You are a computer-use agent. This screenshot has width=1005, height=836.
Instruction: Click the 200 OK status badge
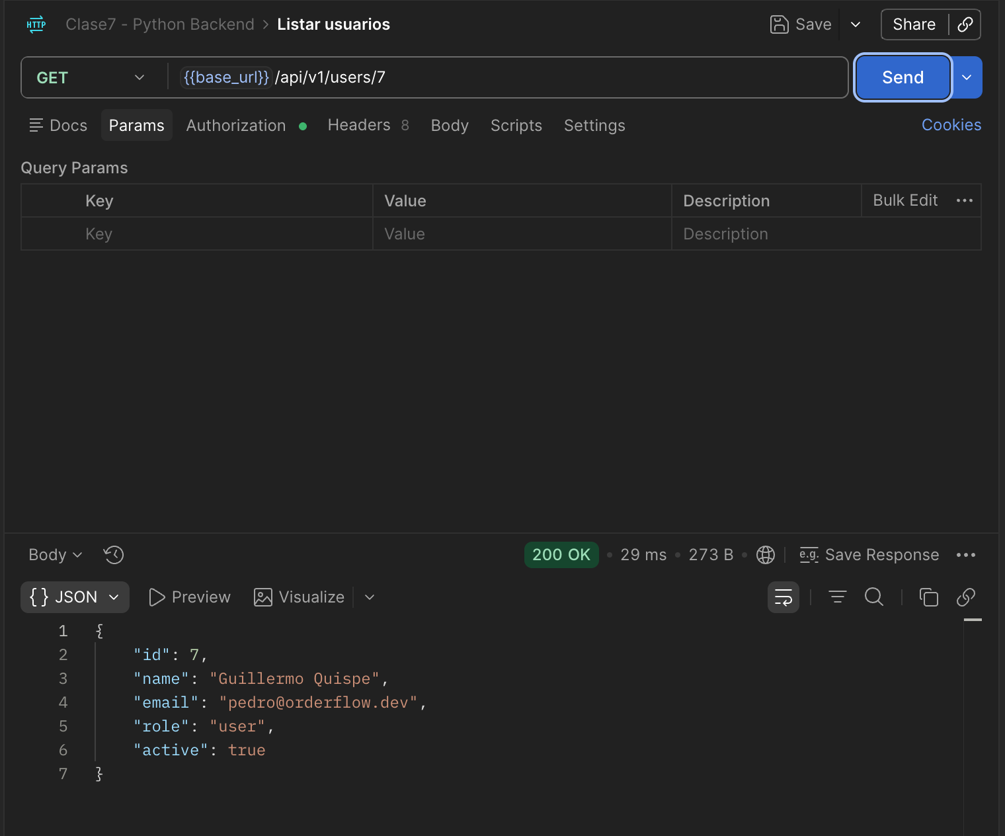tap(561, 555)
